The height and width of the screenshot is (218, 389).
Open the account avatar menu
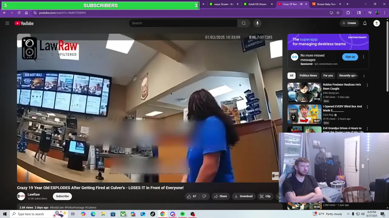pyautogui.click(x=377, y=23)
